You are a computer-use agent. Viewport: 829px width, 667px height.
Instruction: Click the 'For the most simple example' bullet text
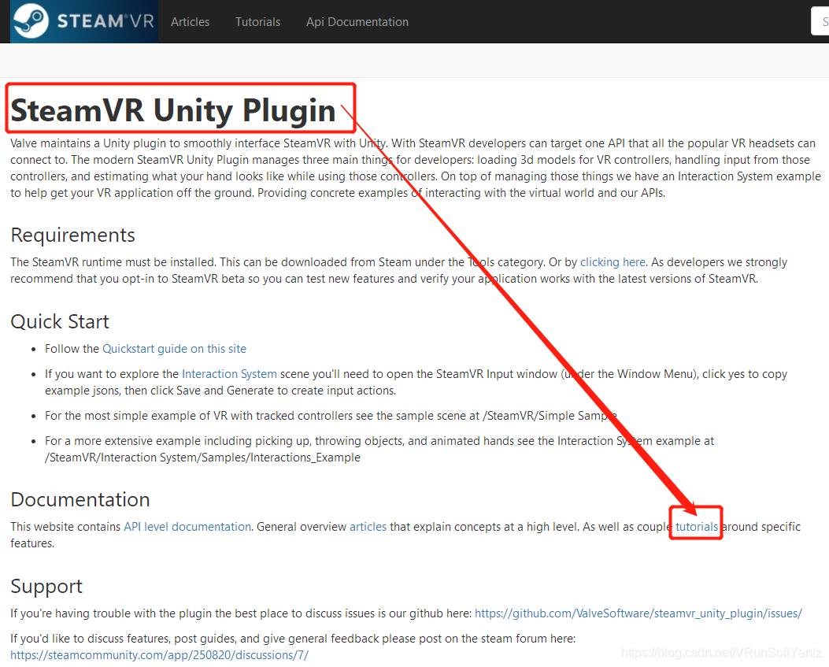pyautogui.click(x=331, y=416)
